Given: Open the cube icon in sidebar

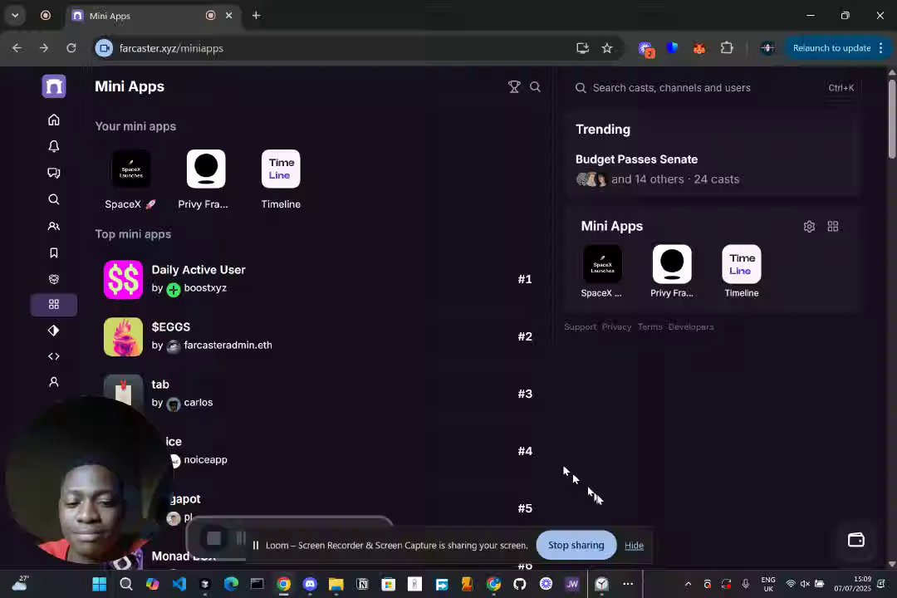Looking at the screenshot, I should coord(54,279).
